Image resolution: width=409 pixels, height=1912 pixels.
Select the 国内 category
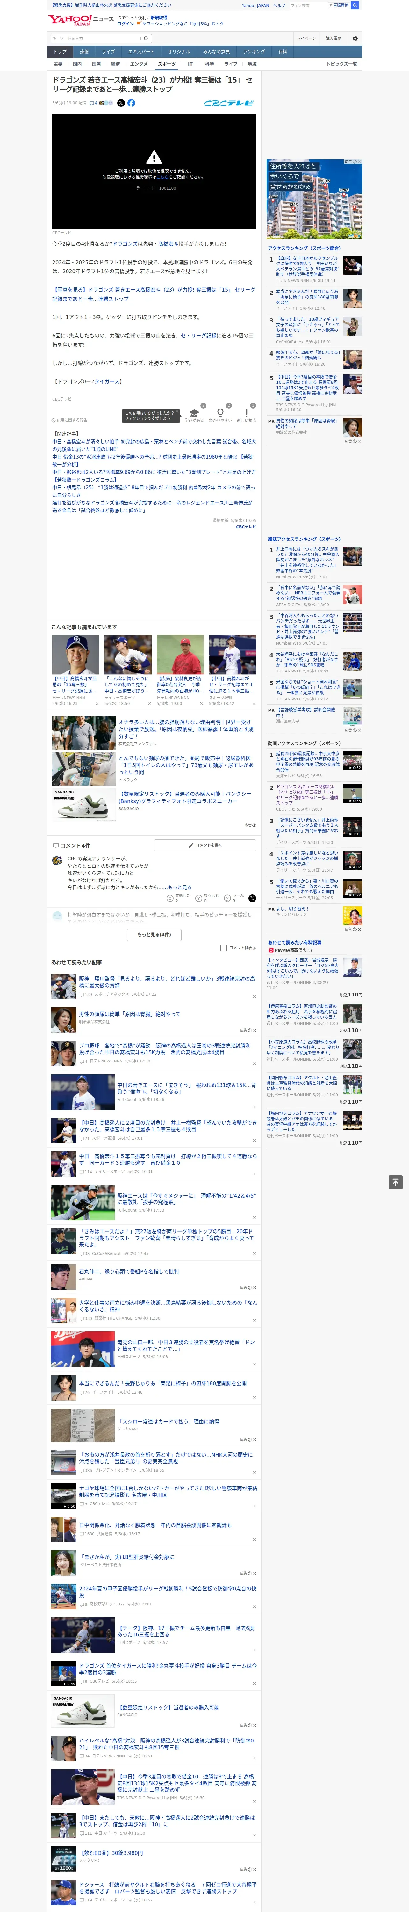click(x=77, y=64)
